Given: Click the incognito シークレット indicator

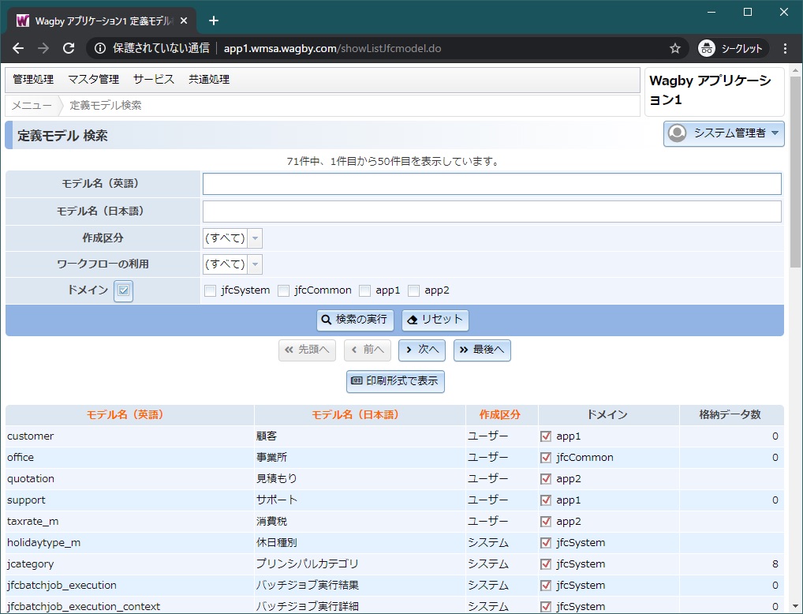Looking at the screenshot, I should coord(732,48).
